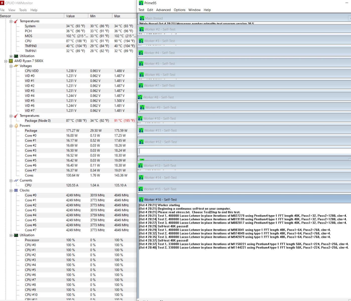
Task: Open the Test menu in Prime95
Action: (142, 10)
